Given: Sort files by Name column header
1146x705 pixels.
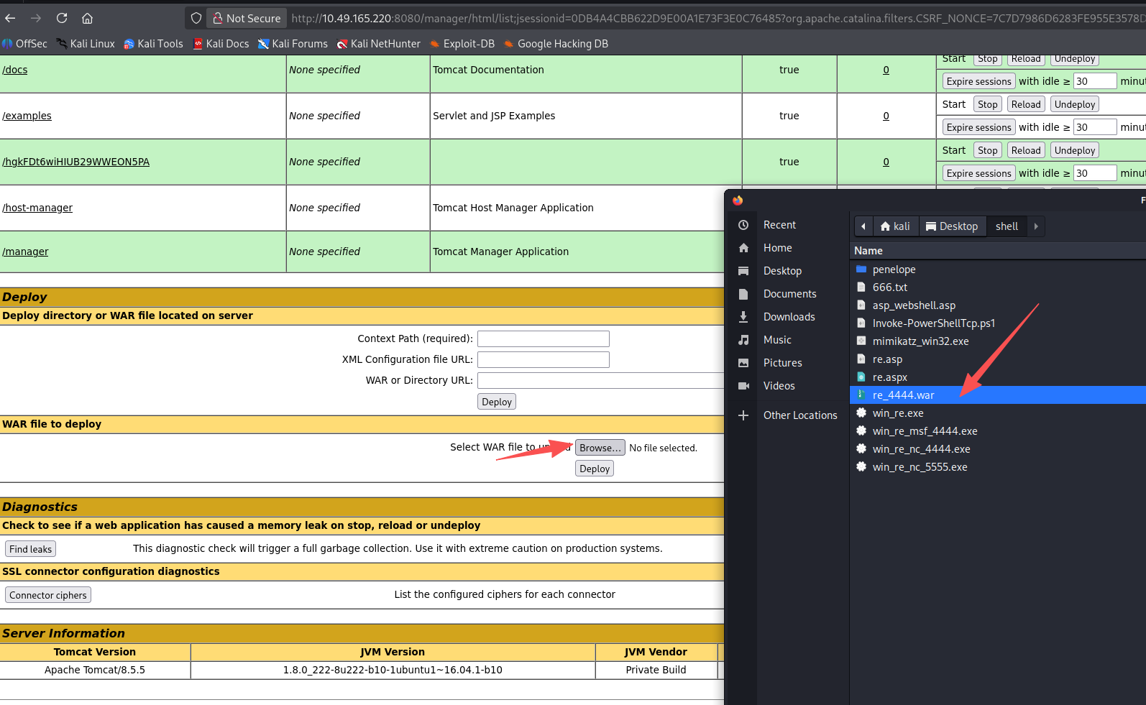Looking at the screenshot, I should (868, 251).
